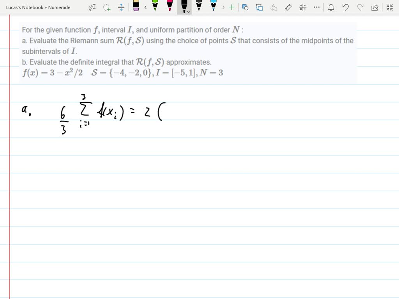The width and height of the screenshot is (399, 299).
Task: Expand more pens with the right chevron
Action: 224,7
